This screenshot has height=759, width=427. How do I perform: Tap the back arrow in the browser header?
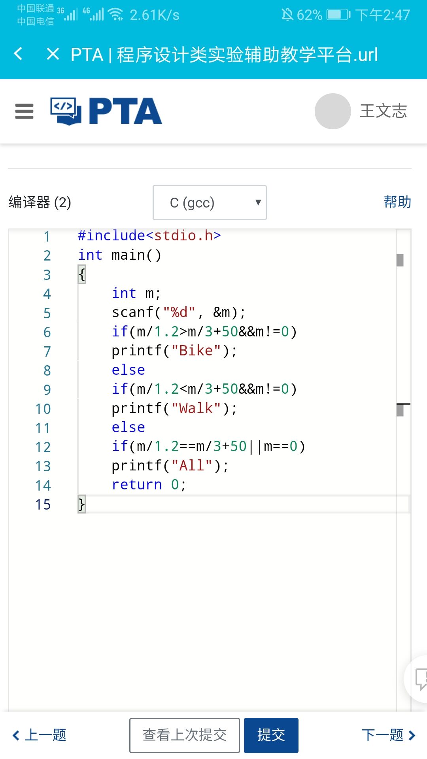point(18,54)
